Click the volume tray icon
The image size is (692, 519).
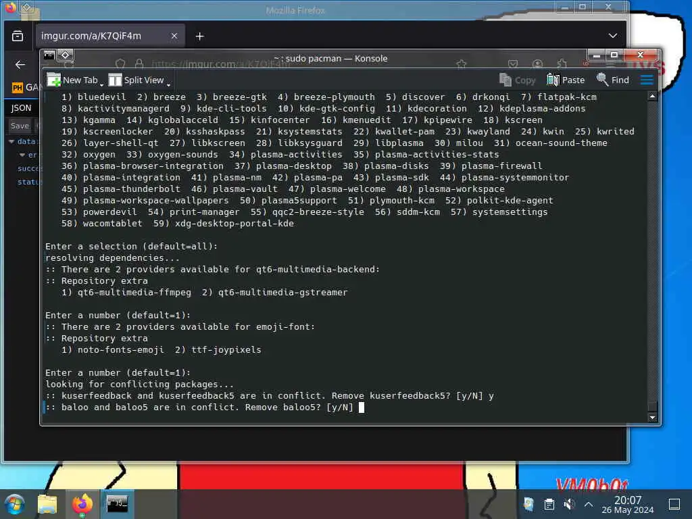[569, 504]
